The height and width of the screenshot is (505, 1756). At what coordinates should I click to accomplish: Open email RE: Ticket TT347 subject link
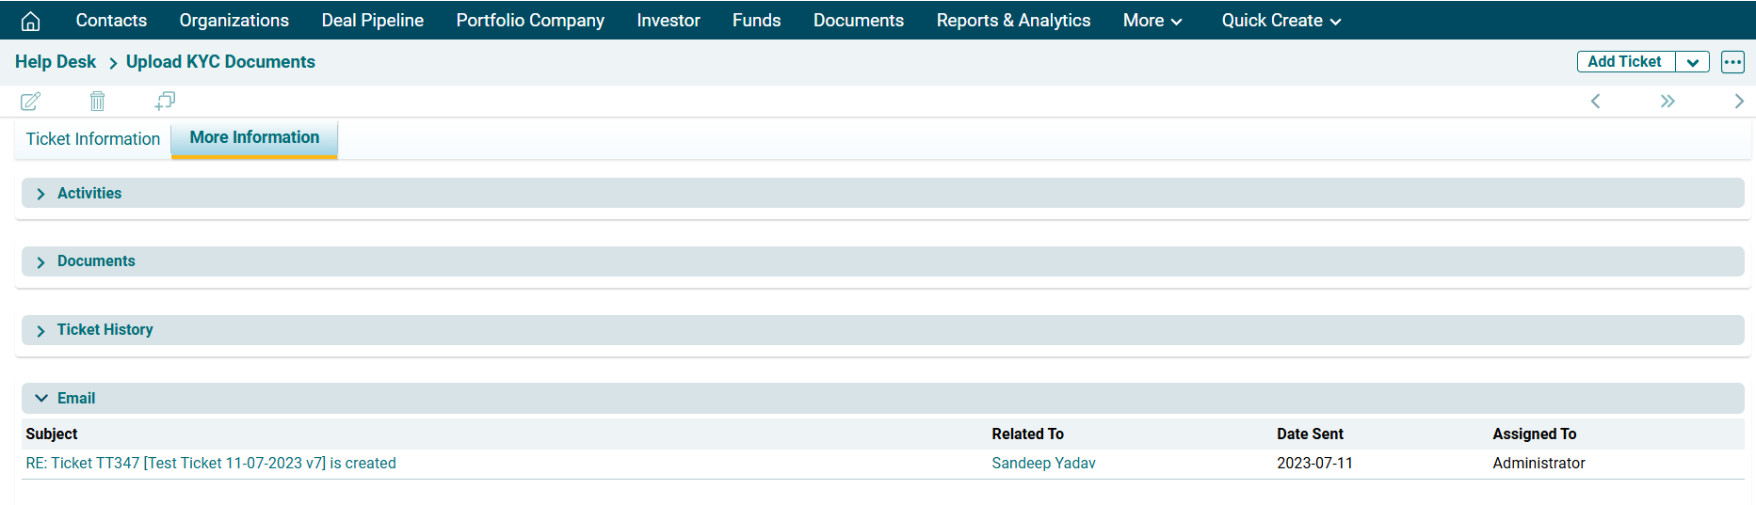[x=211, y=463]
